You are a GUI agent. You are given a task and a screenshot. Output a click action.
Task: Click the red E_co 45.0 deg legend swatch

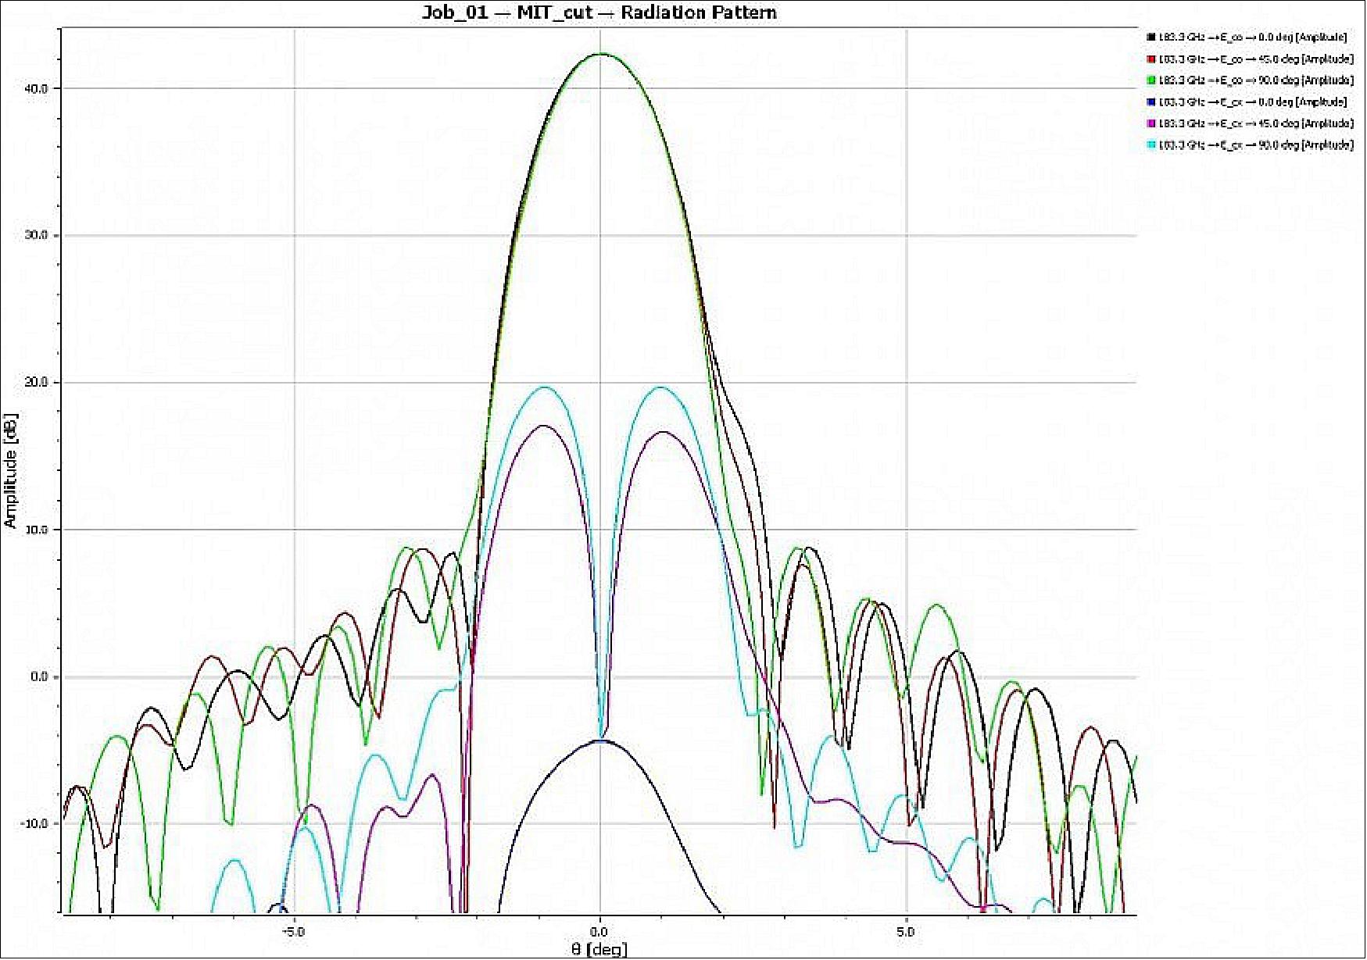pos(1150,59)
